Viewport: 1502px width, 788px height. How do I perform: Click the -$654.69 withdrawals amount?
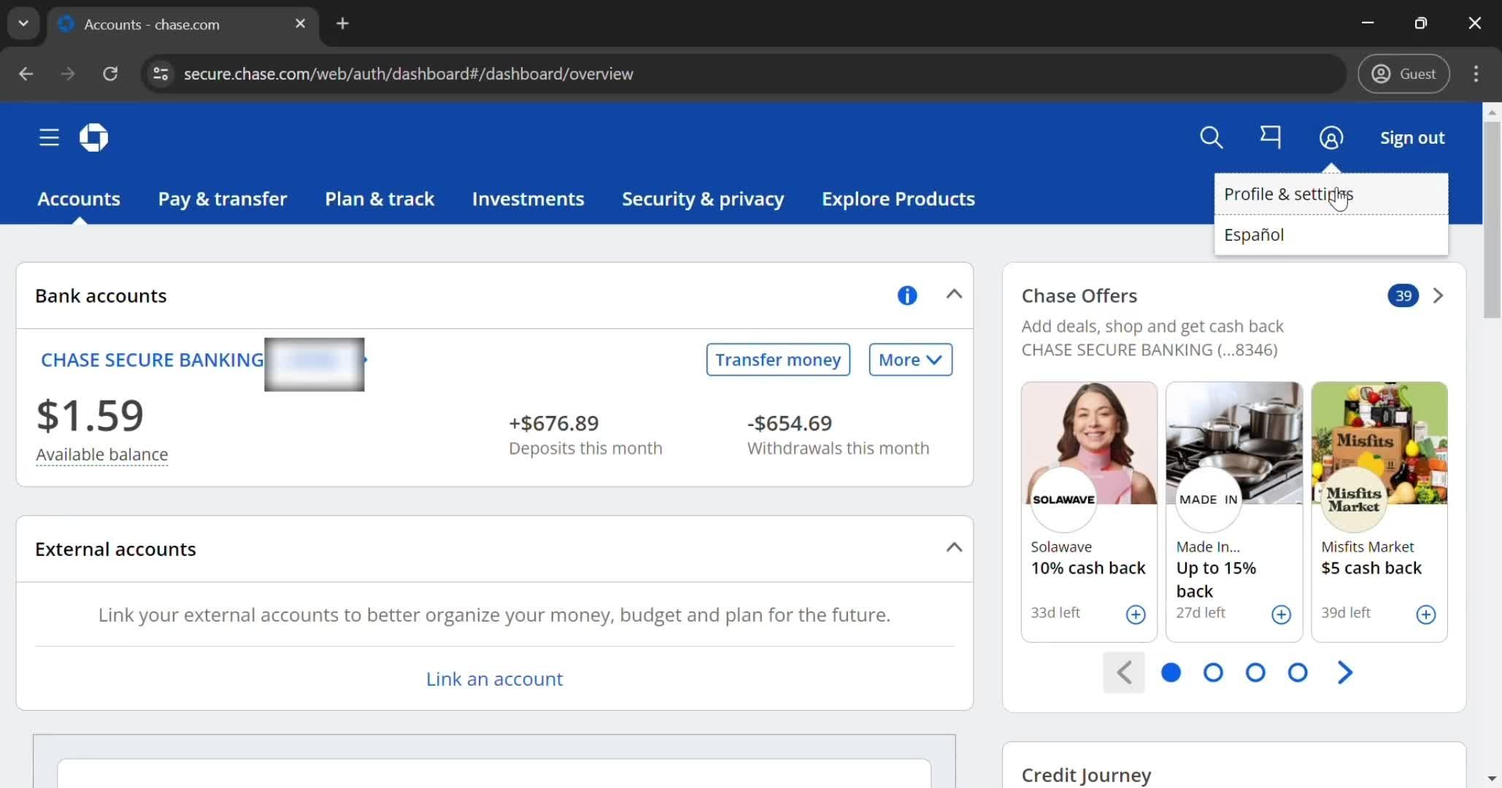click(x=790, y=423)
